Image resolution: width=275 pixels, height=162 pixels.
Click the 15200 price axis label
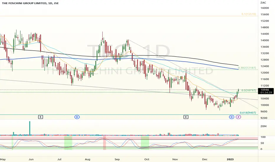click(x=265, y=21)
